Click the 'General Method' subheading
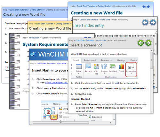 pos(80,99)
